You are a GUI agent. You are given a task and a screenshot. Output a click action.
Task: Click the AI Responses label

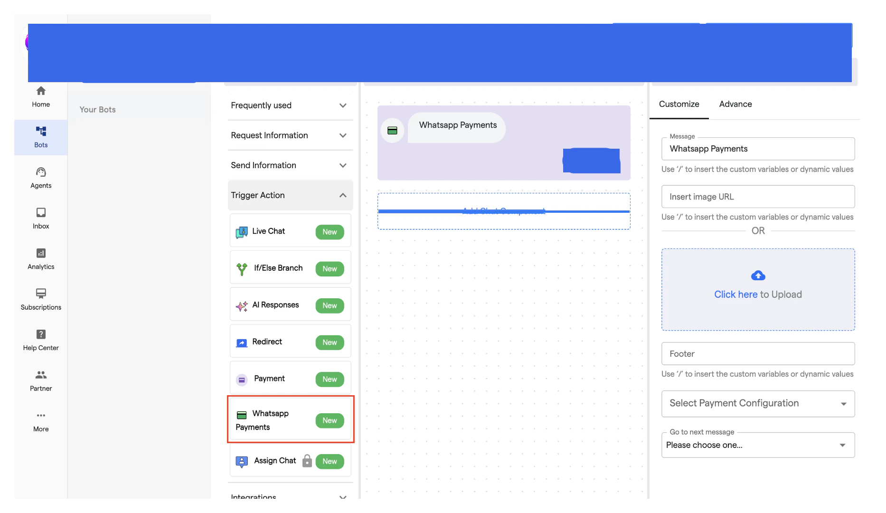click(275, 304)
